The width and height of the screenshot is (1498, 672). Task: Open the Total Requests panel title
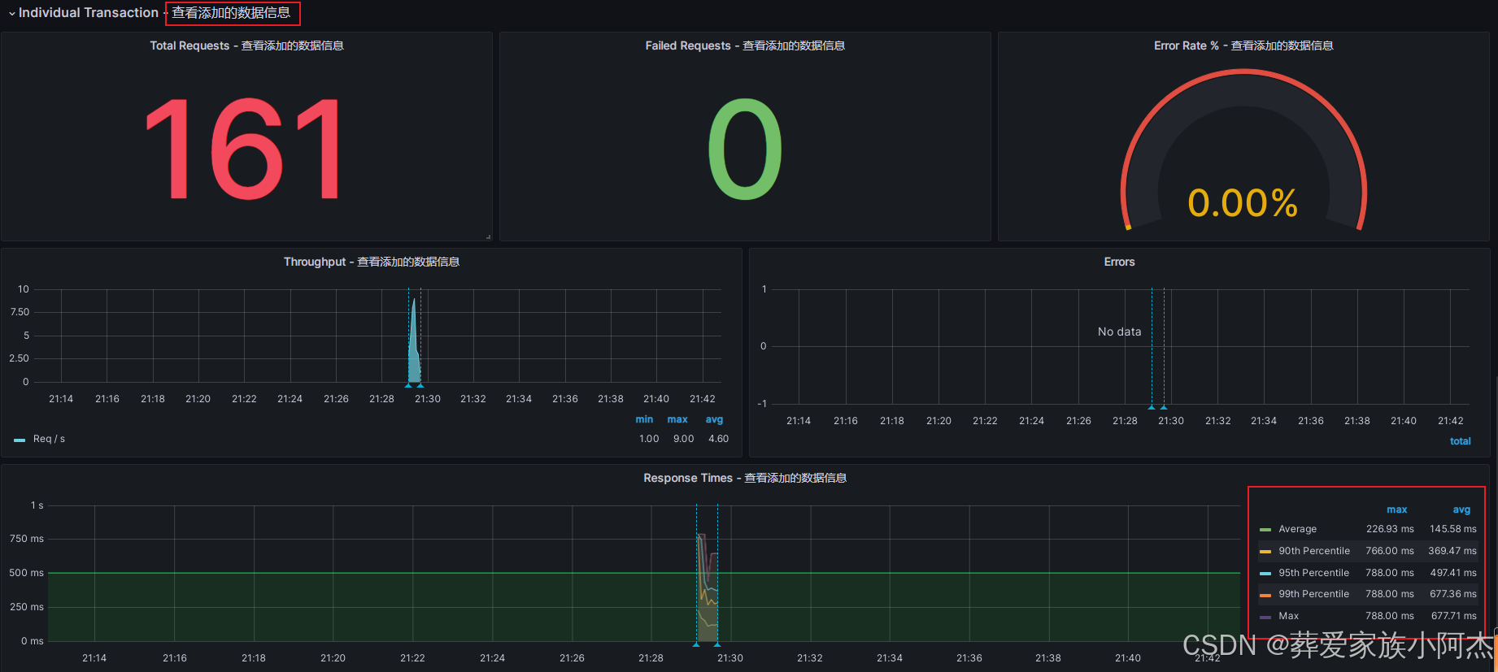(246, 46)
